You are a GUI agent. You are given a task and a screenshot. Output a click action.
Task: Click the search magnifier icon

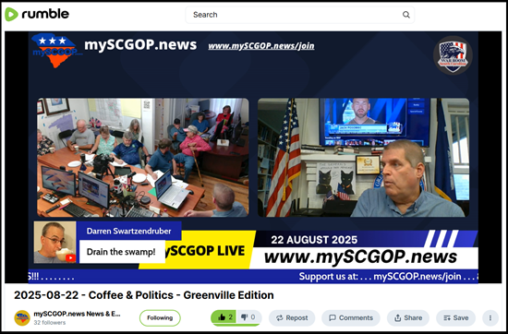pos(405,15)
